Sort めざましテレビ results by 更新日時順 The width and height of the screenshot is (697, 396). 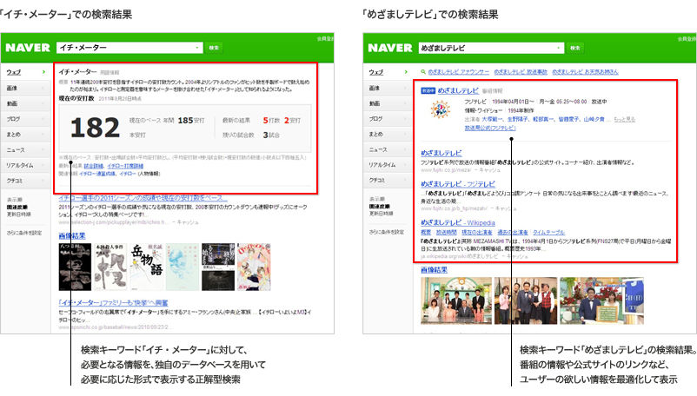(x=381, y=214)
